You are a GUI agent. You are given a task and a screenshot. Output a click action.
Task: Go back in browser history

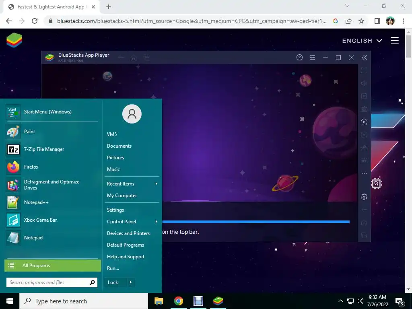(x=9, y=21)
